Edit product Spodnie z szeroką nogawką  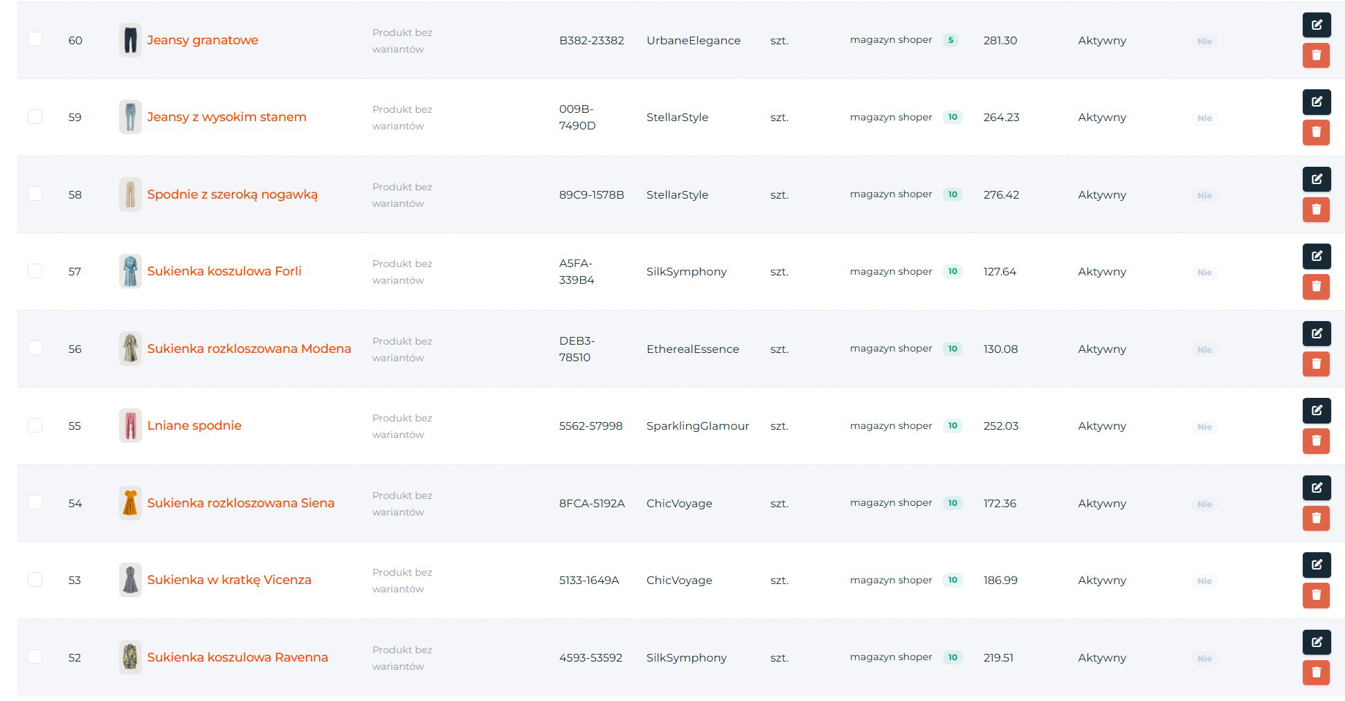1316,179
